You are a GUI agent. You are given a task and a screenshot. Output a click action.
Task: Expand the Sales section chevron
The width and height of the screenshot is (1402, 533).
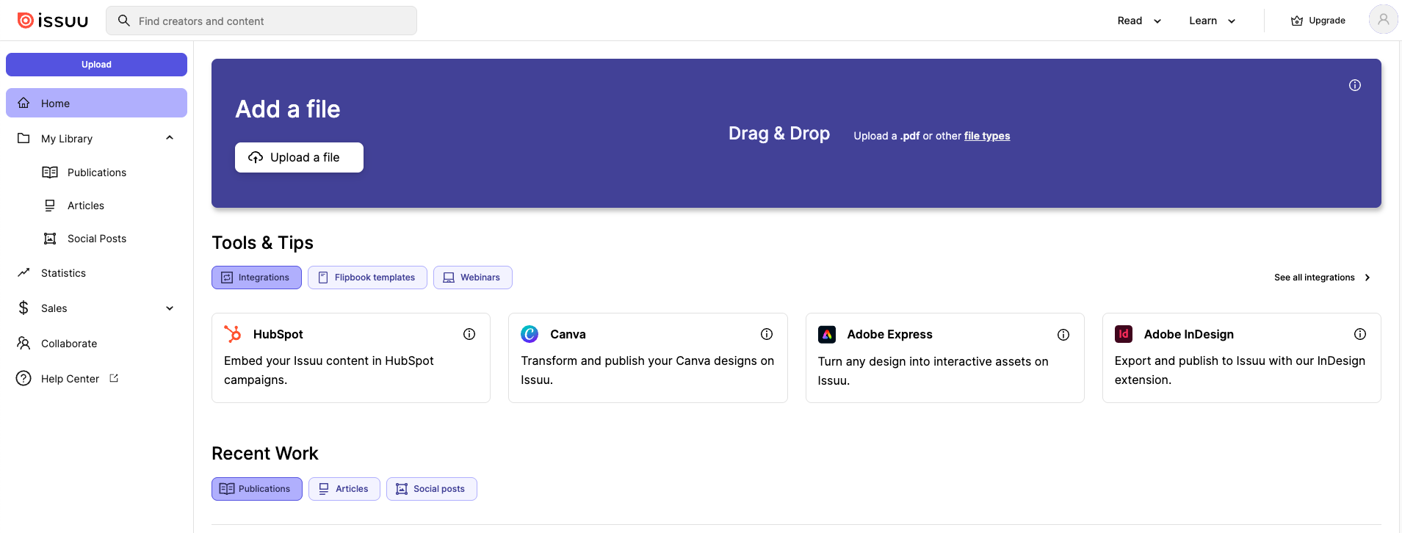point(170,308)
